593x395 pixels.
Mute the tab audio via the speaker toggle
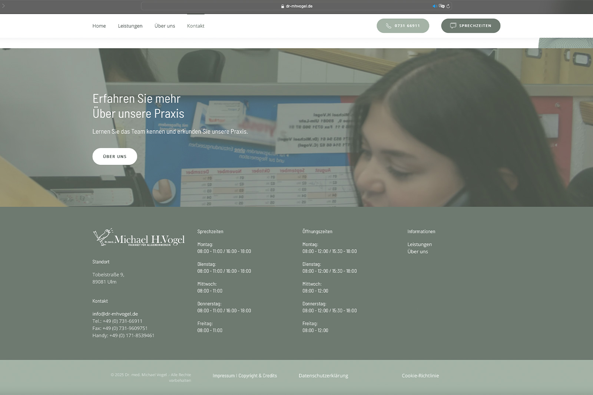434,6
